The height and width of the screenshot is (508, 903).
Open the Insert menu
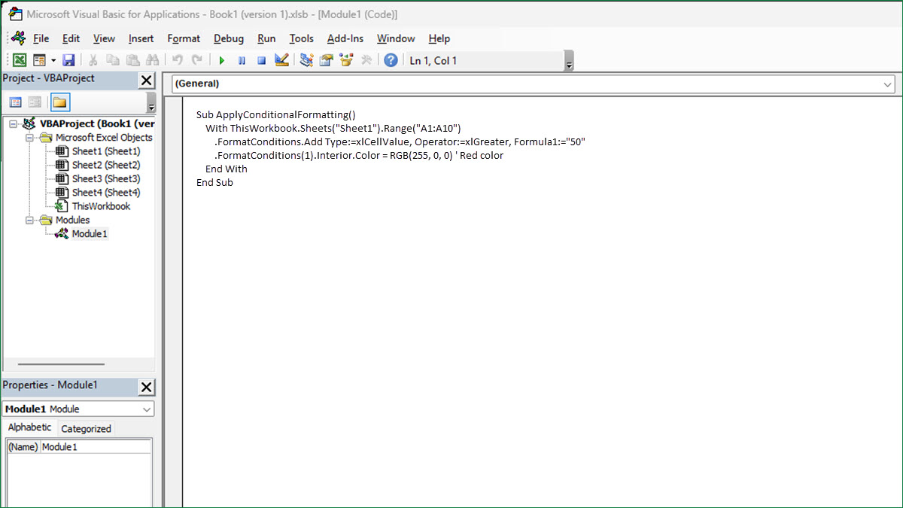click(141, 38)
